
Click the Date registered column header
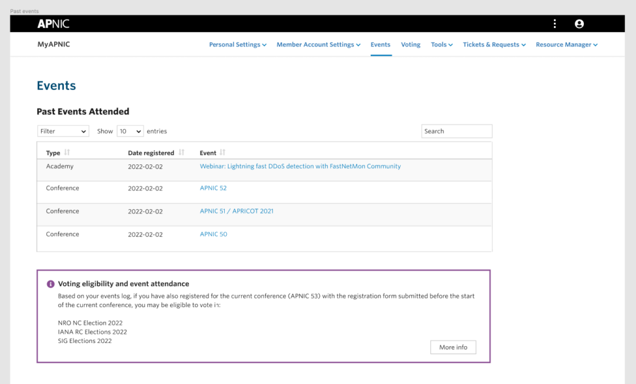pos(151,153)
